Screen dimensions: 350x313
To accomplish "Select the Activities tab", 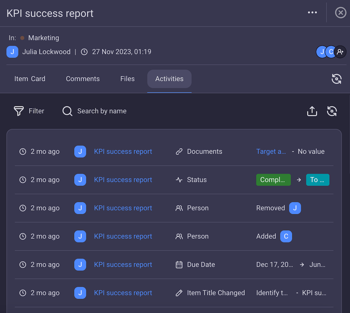I will [169, 79].
